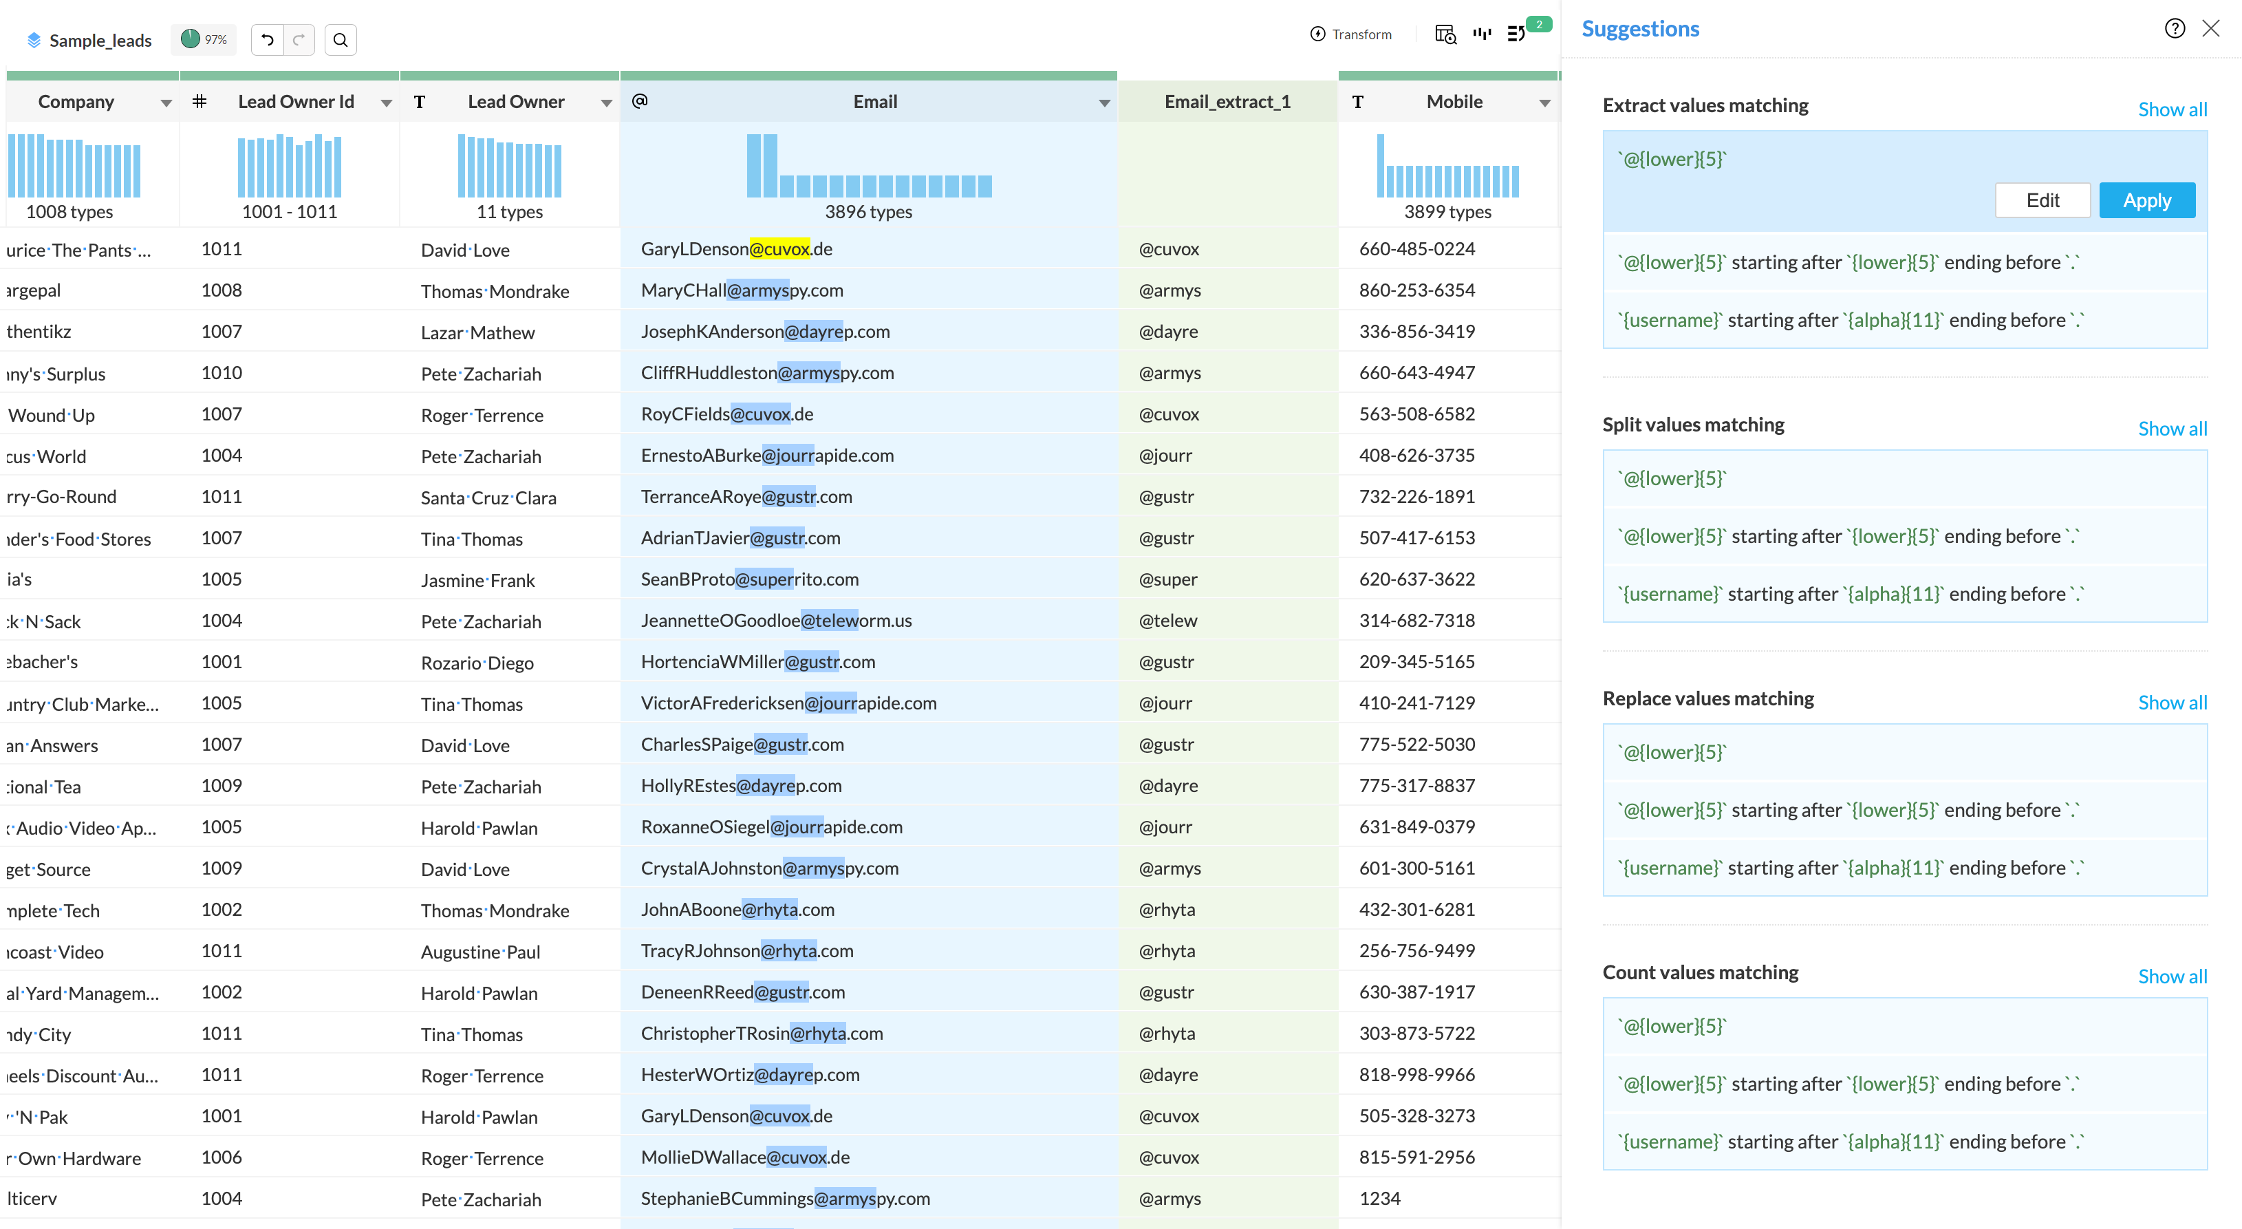
Task: Click the Email column distribution histogram
Action: [x=869, y=167]
